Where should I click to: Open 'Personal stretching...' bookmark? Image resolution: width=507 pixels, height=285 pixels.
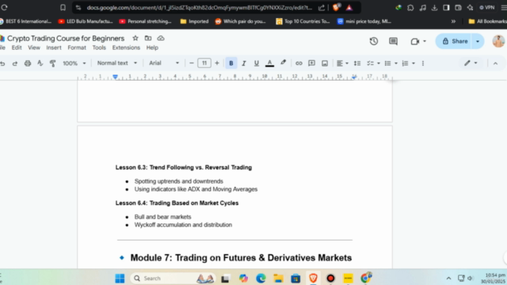point(145,21)
